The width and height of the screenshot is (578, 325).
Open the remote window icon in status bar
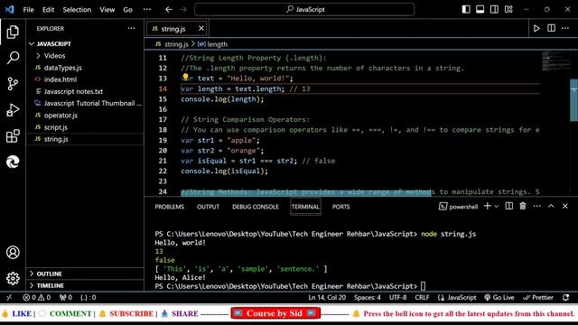point(9,297)
